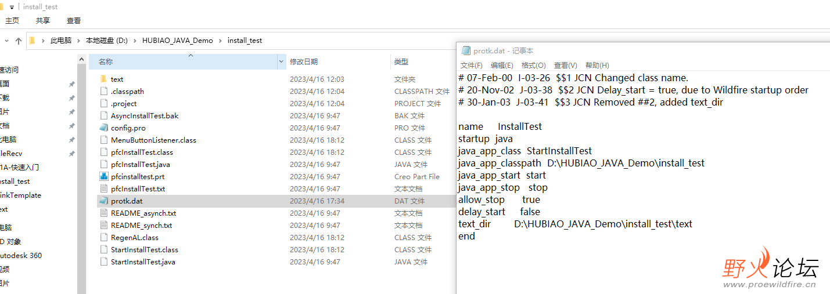Select the pfcinstalltest.prt Creo part icon

[x=103, y=176]
